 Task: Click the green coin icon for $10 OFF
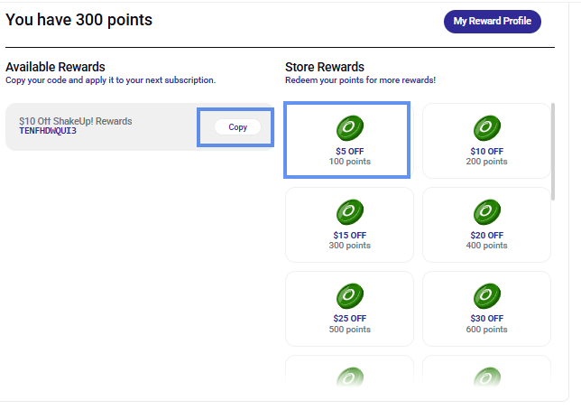486,128
